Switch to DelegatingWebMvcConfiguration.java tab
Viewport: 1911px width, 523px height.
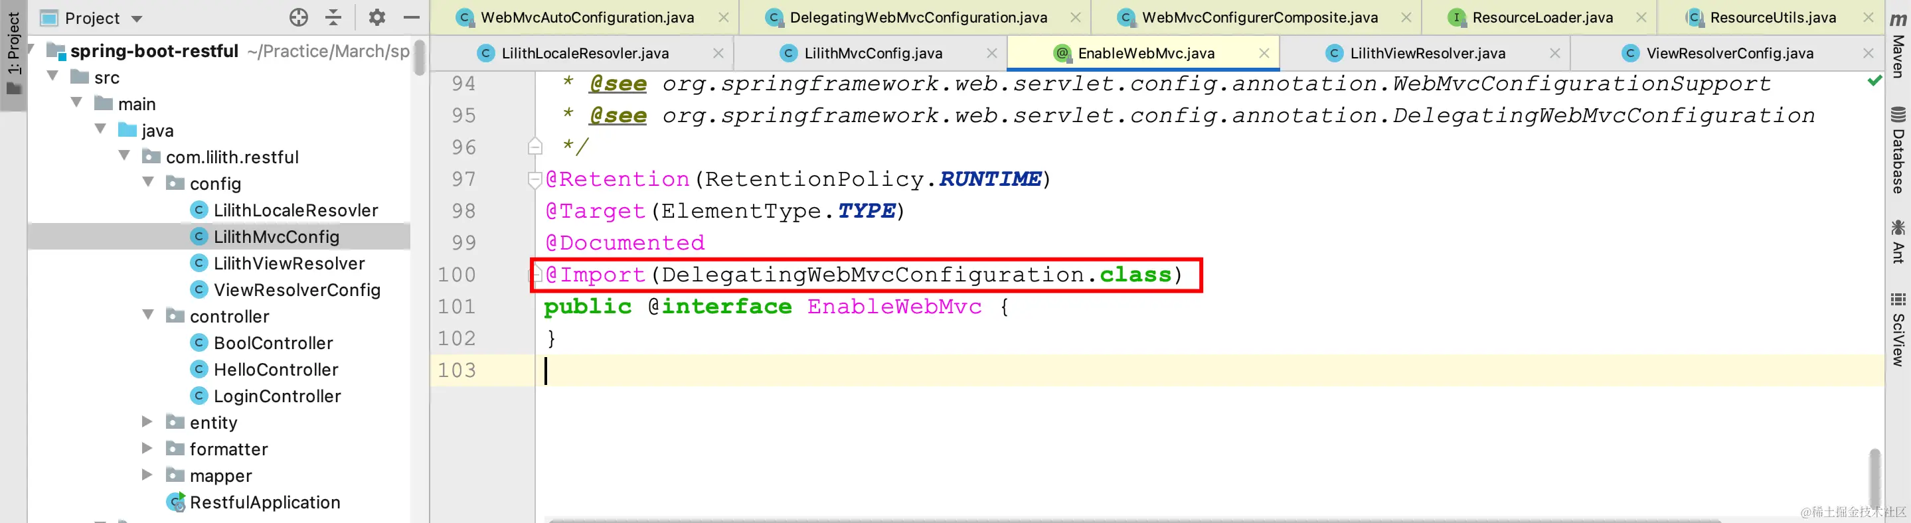point(918,17)
